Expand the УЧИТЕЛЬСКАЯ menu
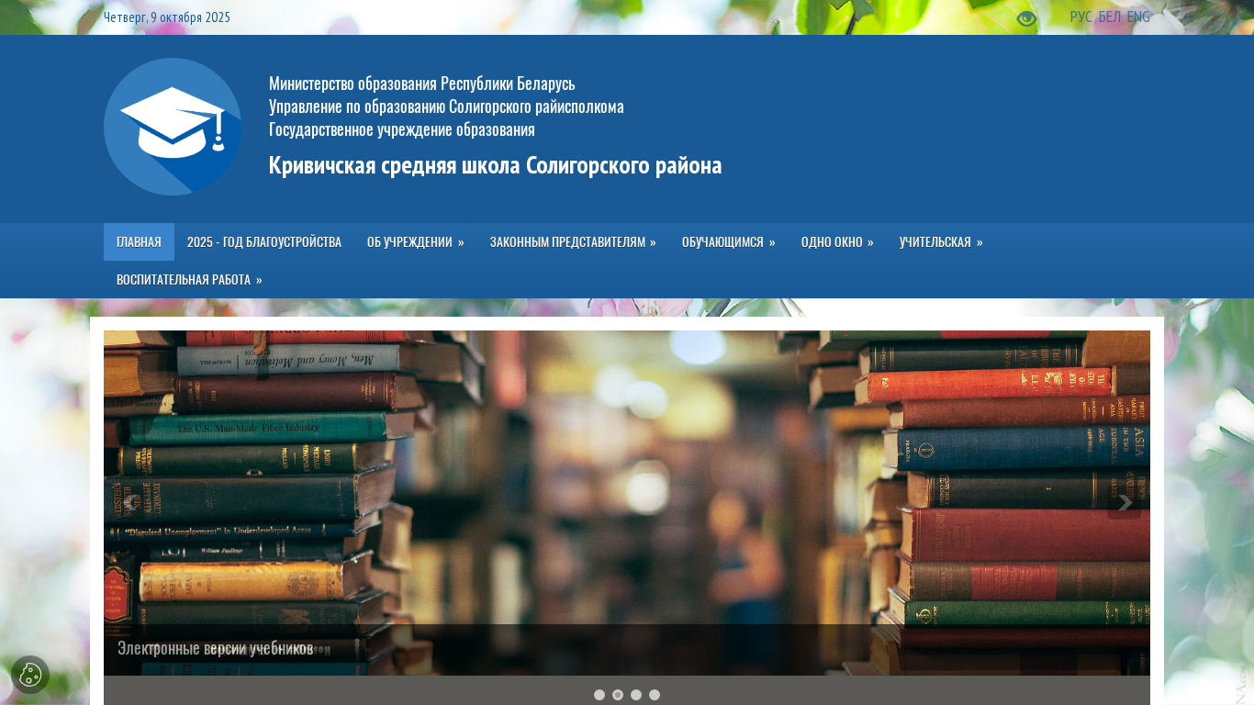1254x705 pixels. click(941, 242)
